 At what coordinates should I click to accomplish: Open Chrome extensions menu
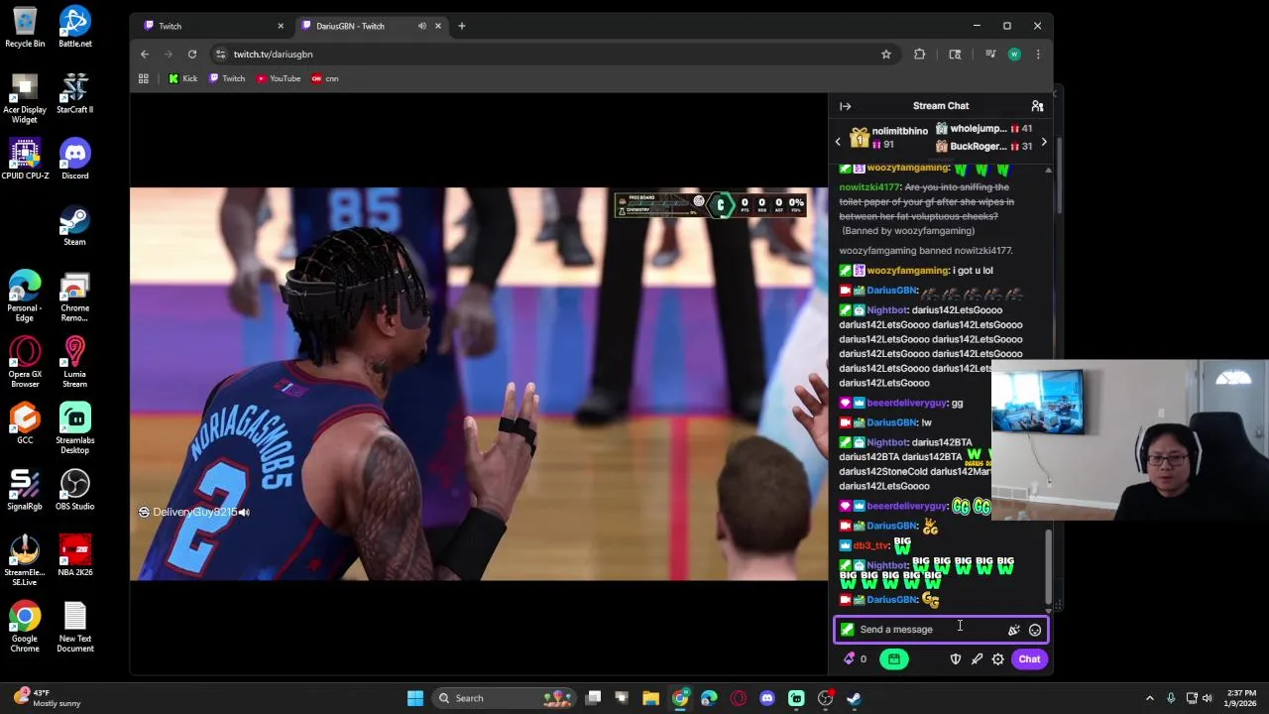click(x=920, y=55)
